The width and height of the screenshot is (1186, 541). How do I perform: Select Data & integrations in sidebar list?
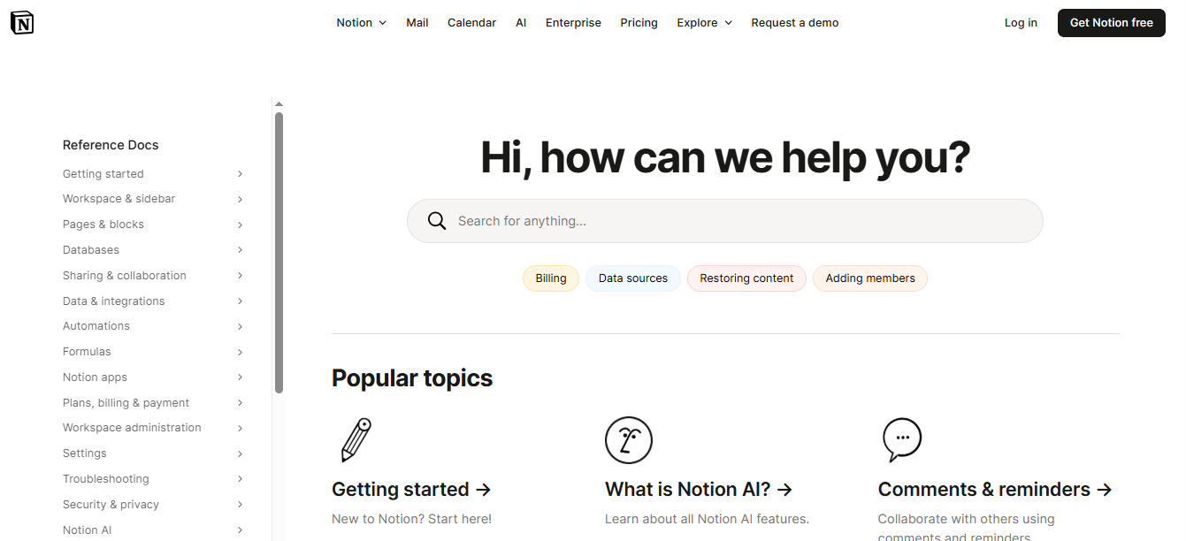[114, 301]
